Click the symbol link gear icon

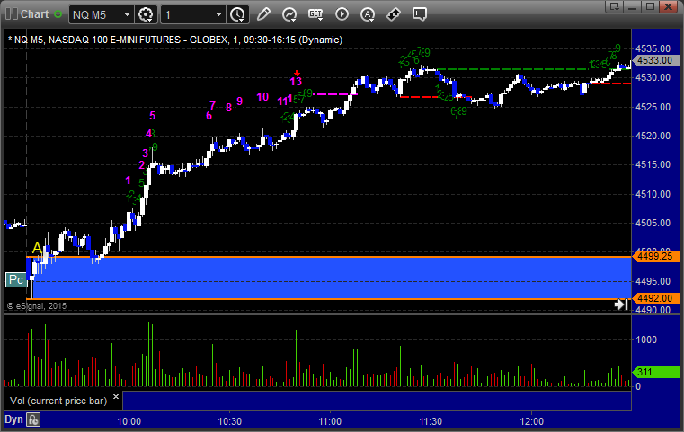(147, 14)
